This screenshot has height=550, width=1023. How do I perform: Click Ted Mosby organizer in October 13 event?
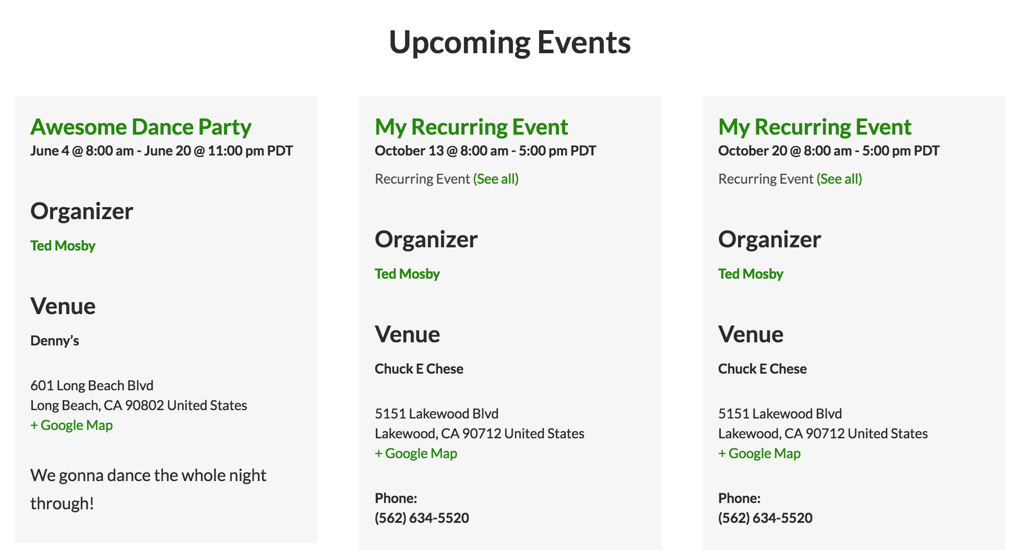[407, 274]
